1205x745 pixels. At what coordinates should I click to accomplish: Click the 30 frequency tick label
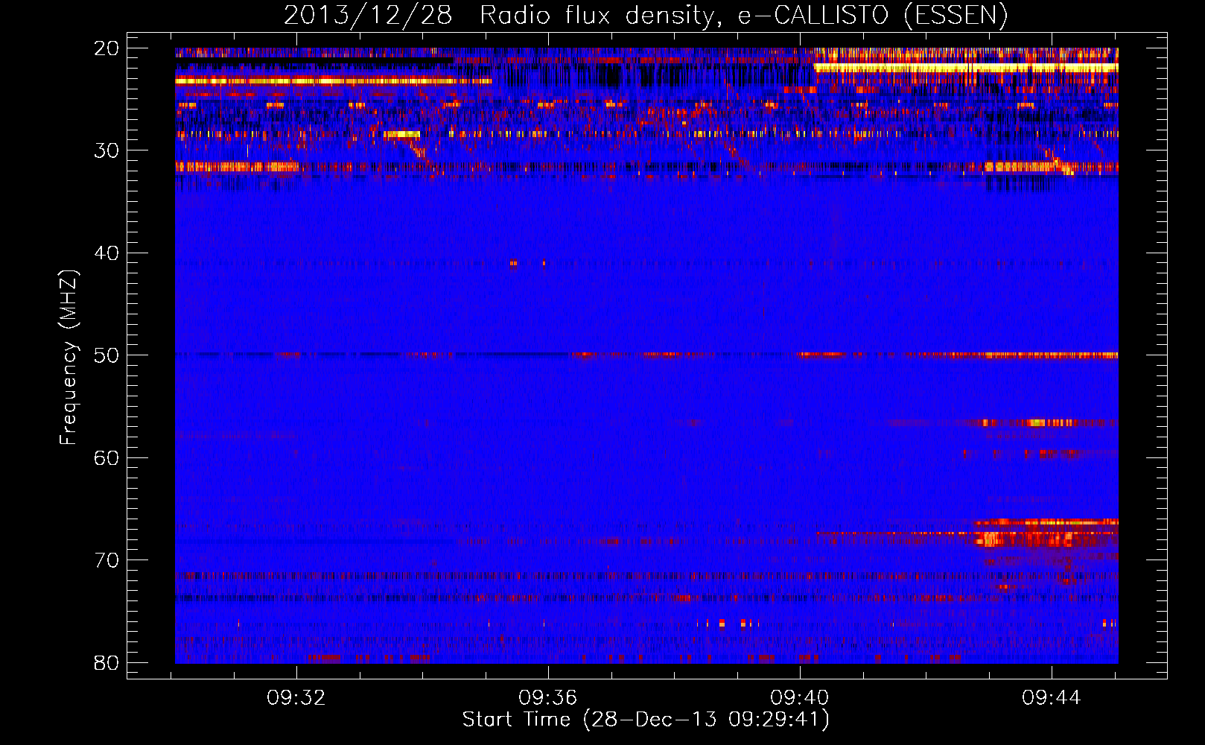[x=106, y=150]
